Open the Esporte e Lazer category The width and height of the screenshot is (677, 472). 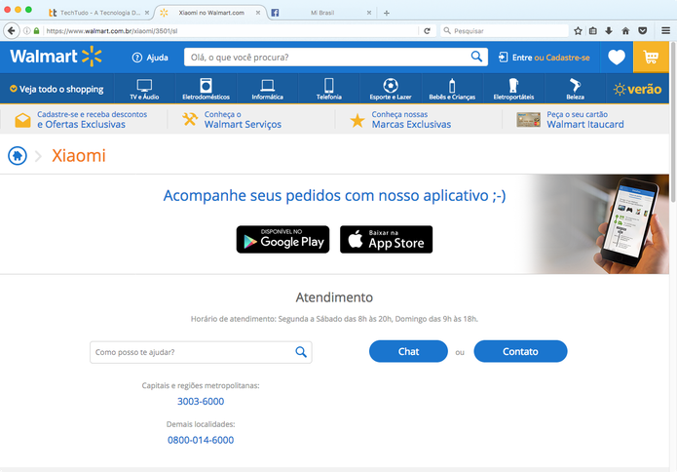tap(391, 89)
